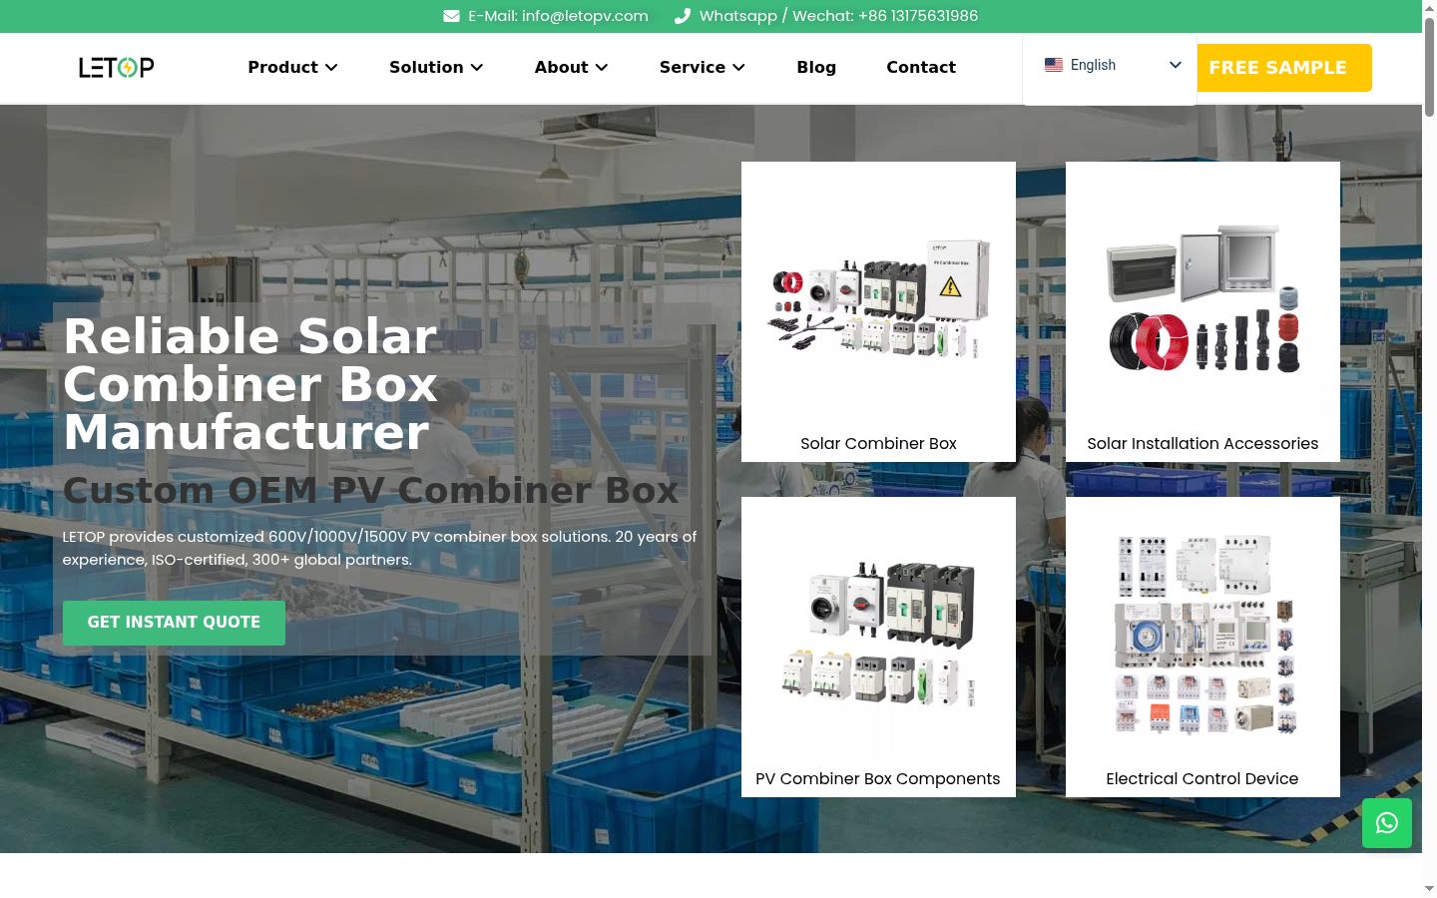
Task: Click the US flag language icon
Action: [1054, 65]
